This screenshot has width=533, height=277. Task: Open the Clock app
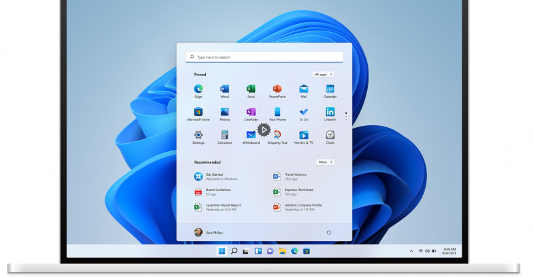pyautogui.click(x=330, y=137)
